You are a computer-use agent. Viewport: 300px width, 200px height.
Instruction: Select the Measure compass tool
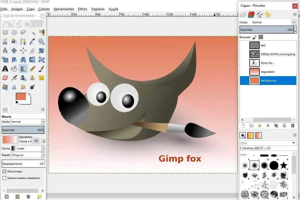pos(5,51)
